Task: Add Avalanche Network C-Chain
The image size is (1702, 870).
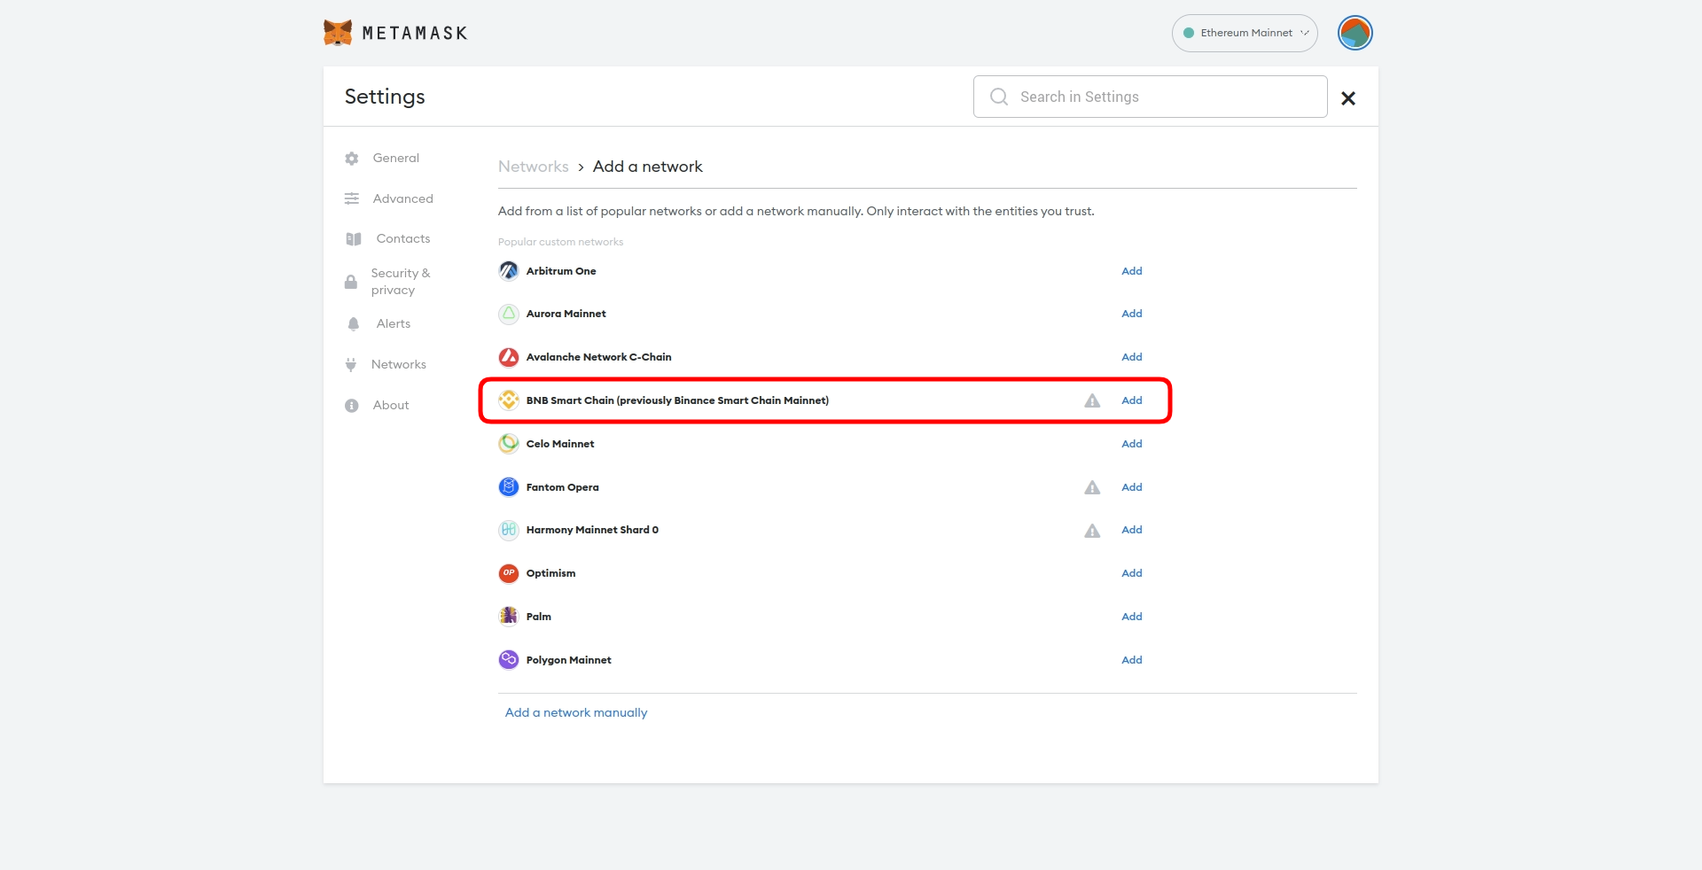Action: pyautogui.click(x=1131, y=357)
